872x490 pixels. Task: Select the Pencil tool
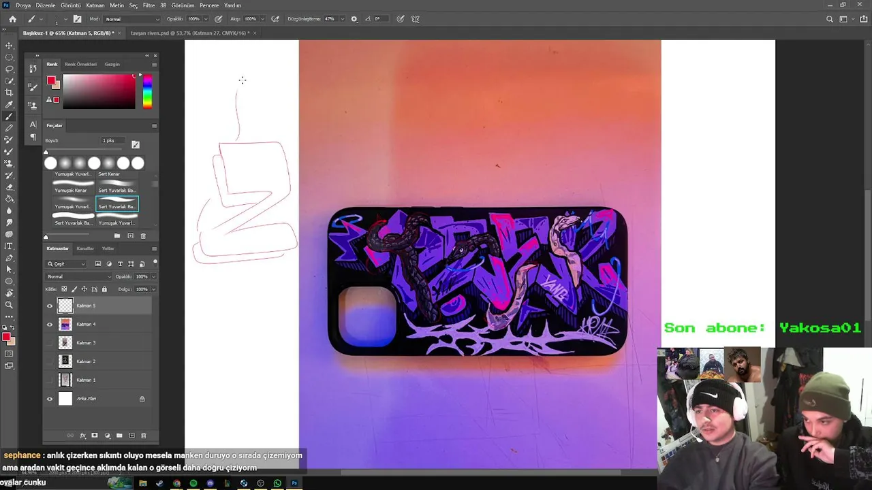[9, 128]
